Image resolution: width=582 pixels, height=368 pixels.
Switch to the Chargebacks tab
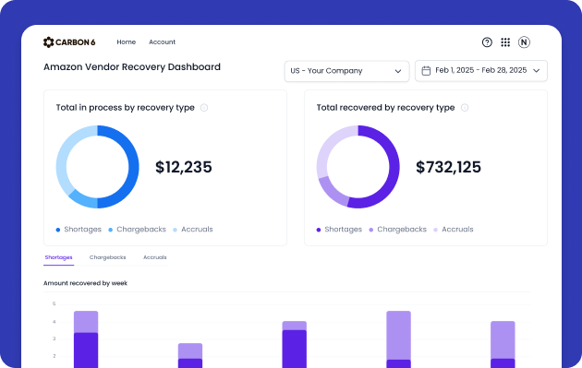coord(108,257)
